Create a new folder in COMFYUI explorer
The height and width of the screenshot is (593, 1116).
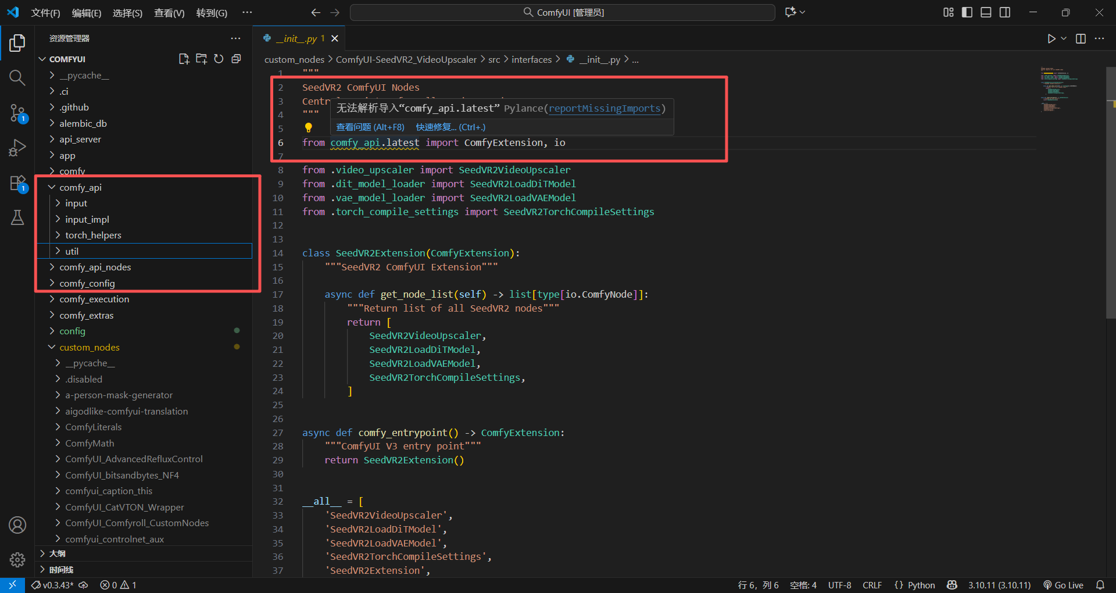[202, 59]
